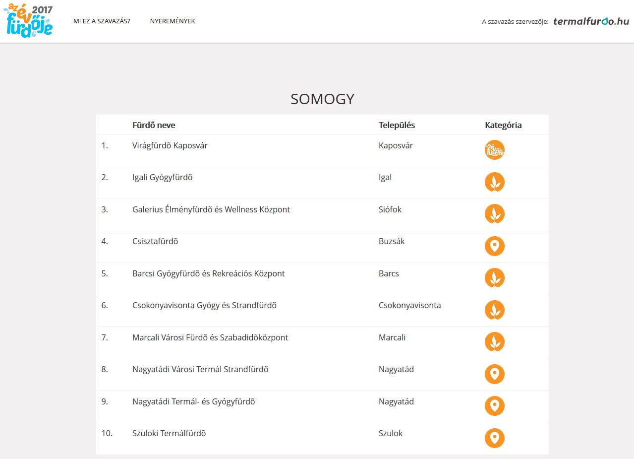Click the leaf icon in the Galerius Élményfürdő row
Image resolution: width=634 pixels, height=459 pixels.
(494, 214)
